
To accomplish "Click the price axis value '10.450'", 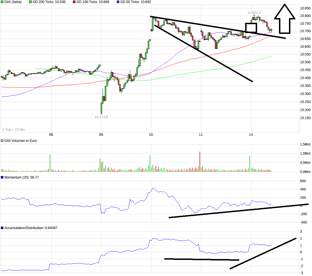I will [305, 70].
